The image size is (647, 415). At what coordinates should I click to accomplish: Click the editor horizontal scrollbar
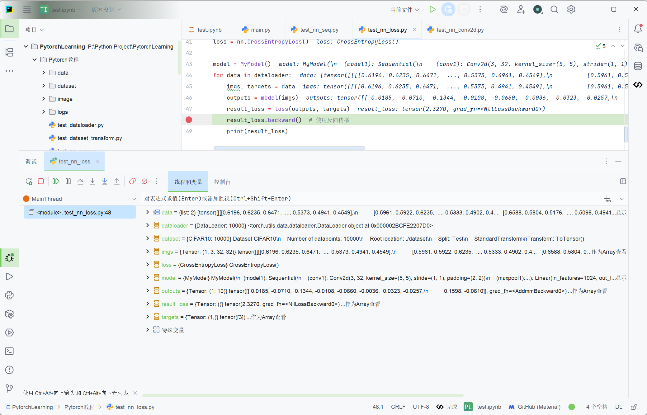click(x=289, y=148)
